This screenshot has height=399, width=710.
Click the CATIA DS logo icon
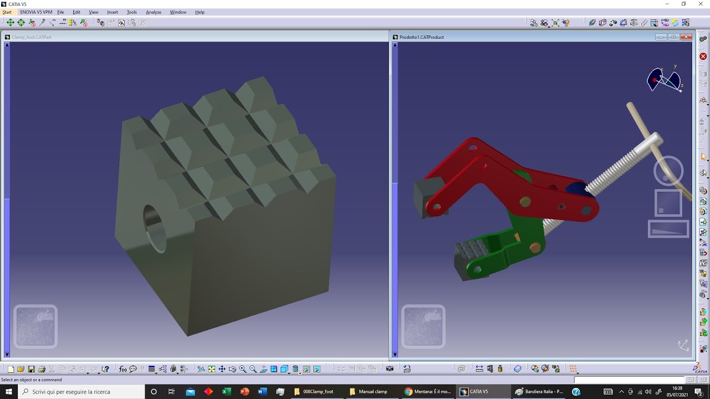click(x=701, y=368)
